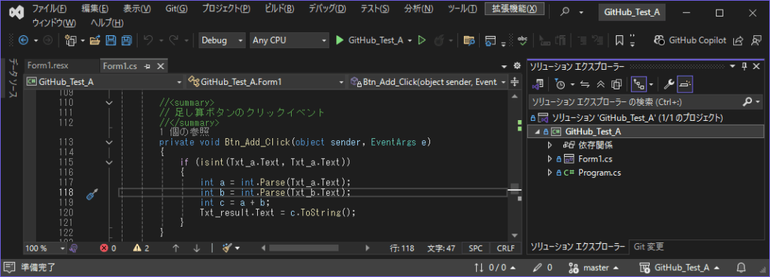Expand the Form1.cs tree node
This screenshot has height=277, width=770.
click(550, 159)
